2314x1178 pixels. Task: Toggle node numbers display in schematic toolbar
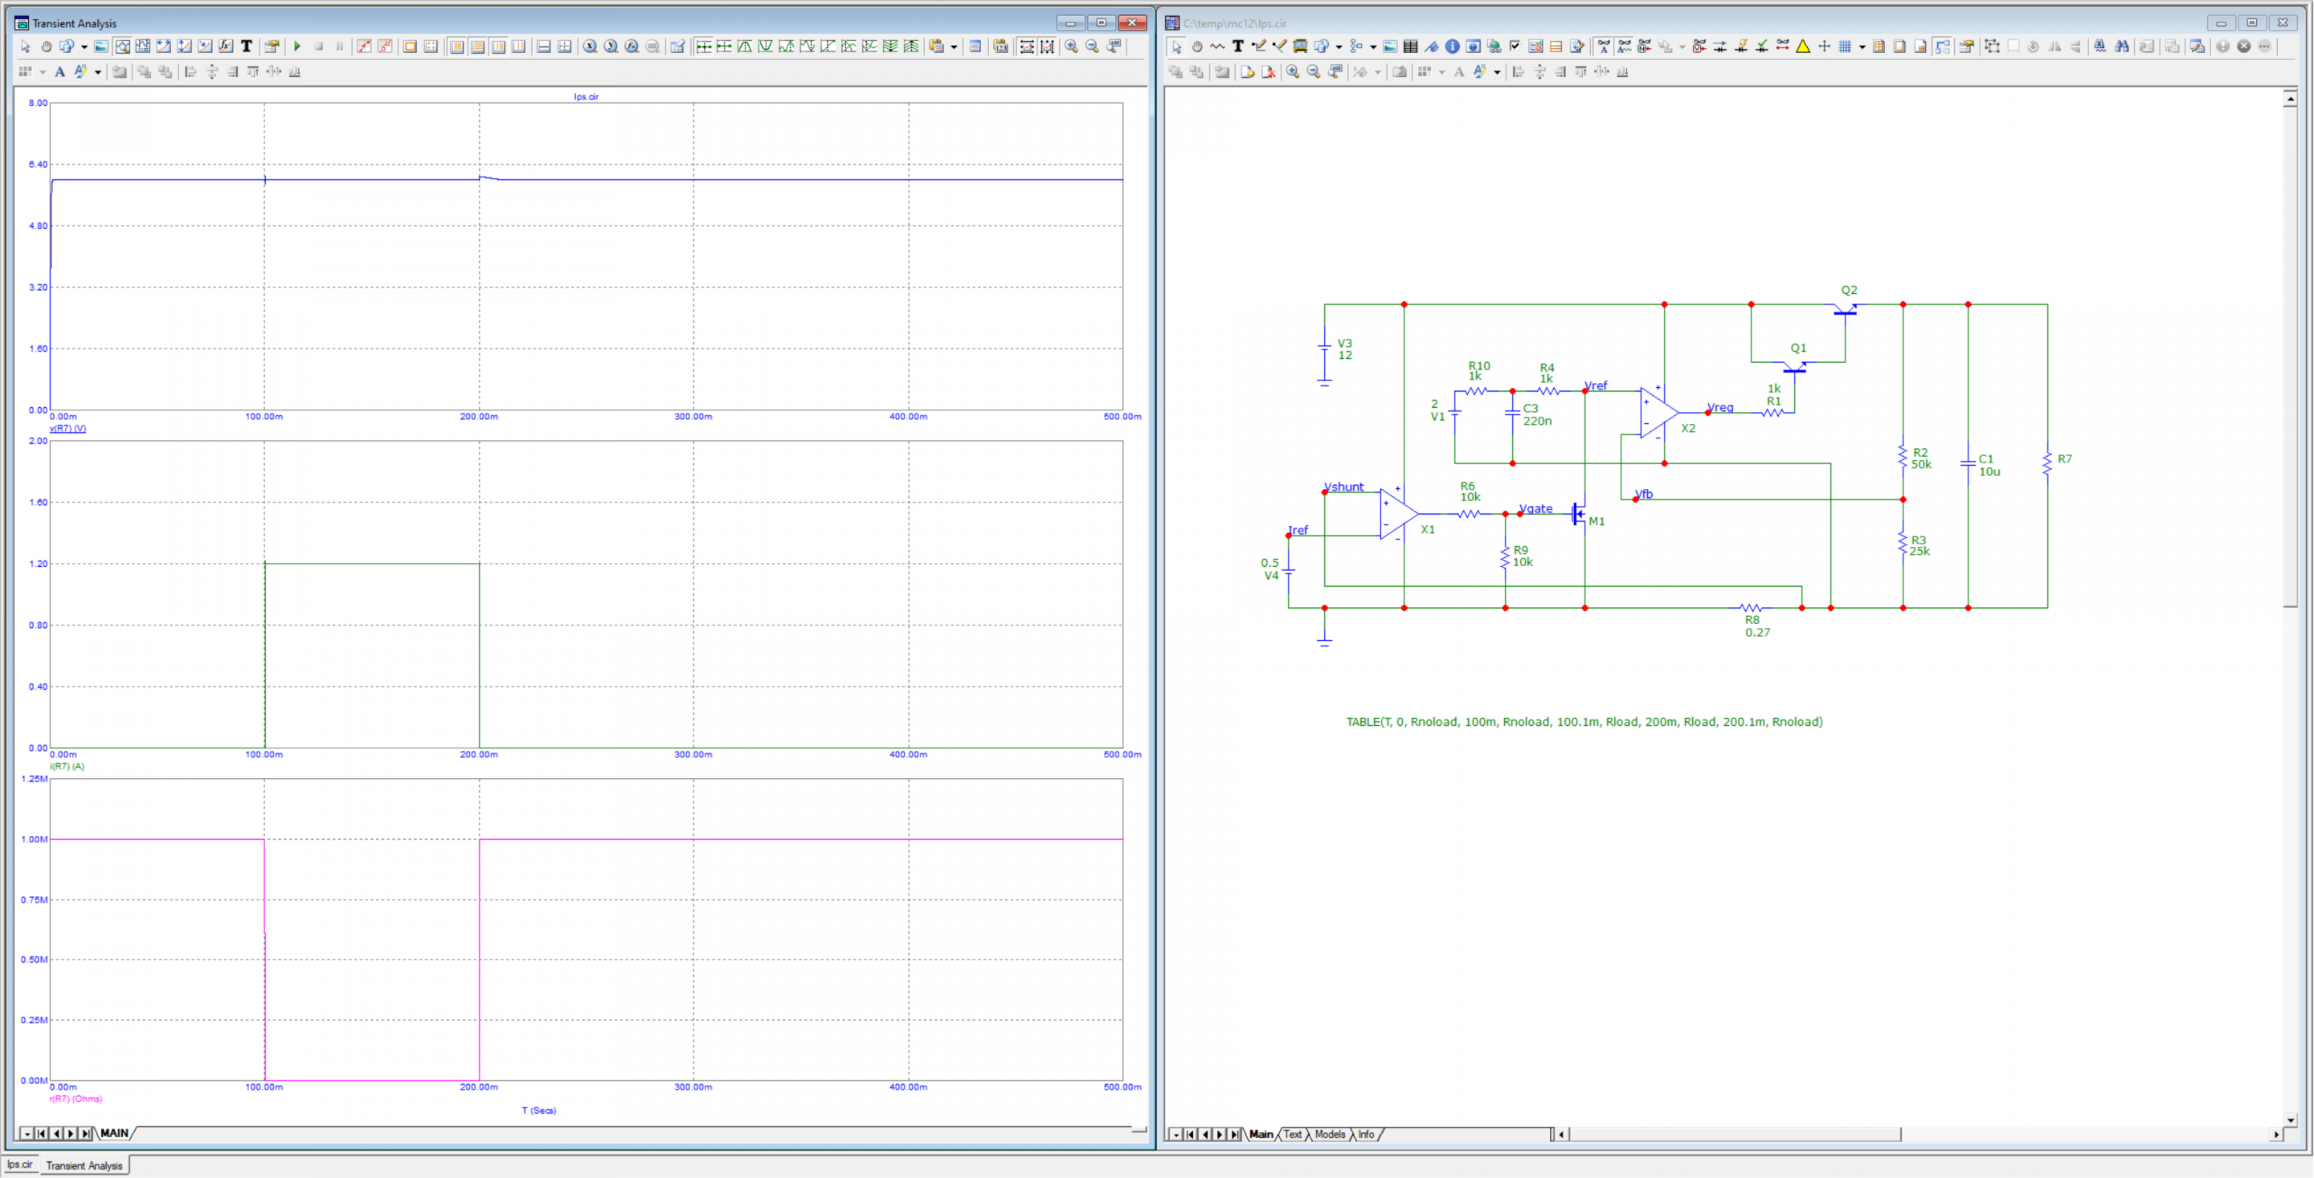click(1645, 46)
